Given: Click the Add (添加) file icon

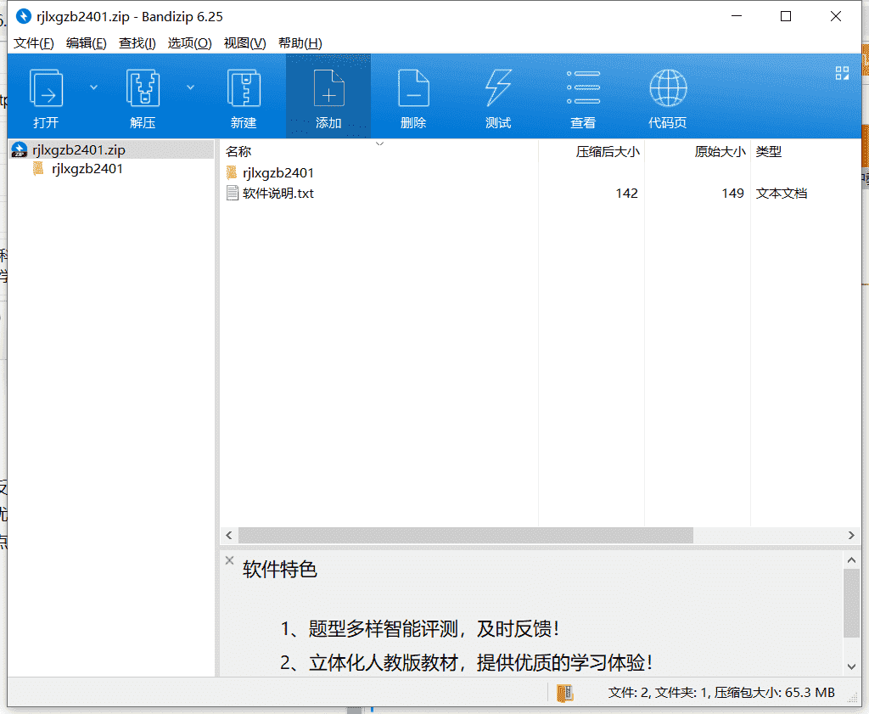Looking at the screenshot, I should tap(328, 87).
